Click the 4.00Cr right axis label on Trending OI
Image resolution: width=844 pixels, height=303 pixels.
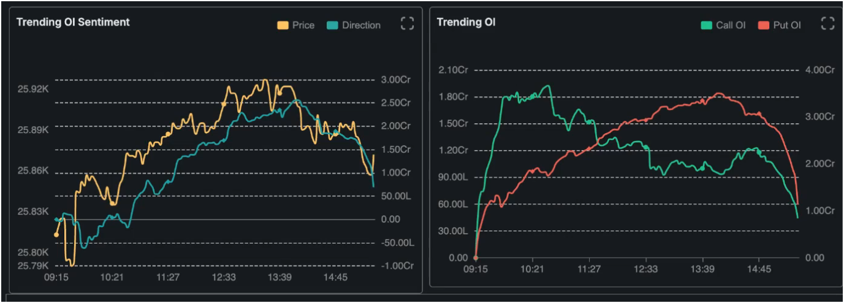tap(820, 70)
